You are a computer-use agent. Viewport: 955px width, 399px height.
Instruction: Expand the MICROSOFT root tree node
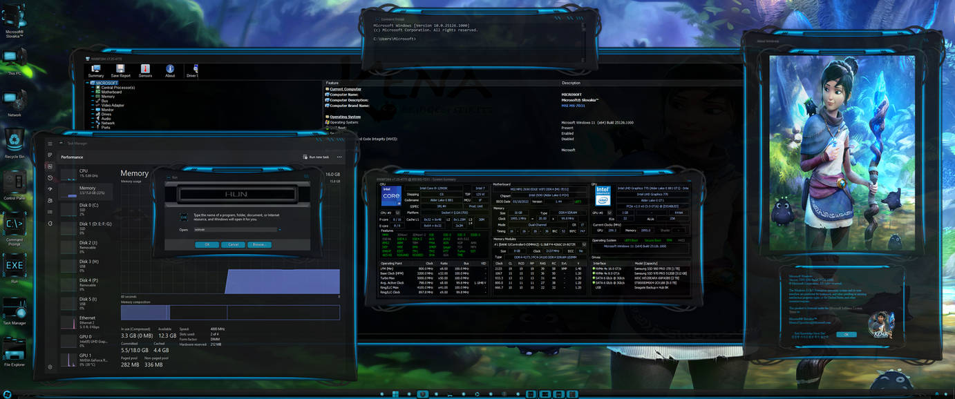tap(86, 83)
